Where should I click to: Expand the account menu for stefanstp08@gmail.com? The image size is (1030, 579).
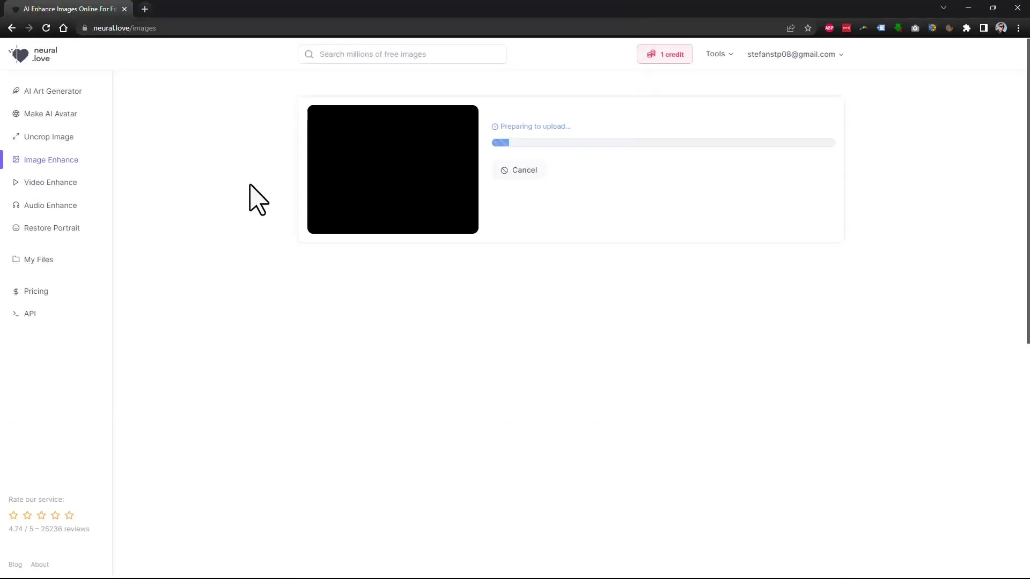click(x=794, y=54)
